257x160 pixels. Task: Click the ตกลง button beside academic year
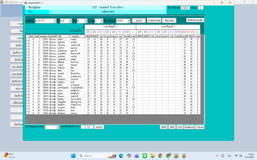[139, 21]
